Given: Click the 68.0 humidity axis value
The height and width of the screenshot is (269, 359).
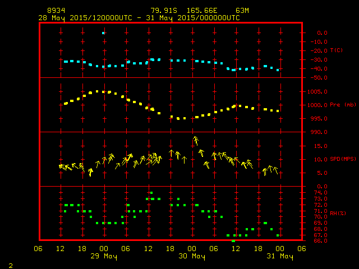Looking at the screenshot, I should [320, 229].
